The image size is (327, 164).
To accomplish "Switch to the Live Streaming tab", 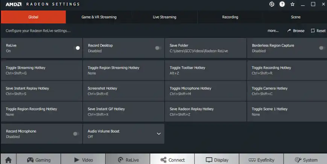I will click(x=164, y=17).
